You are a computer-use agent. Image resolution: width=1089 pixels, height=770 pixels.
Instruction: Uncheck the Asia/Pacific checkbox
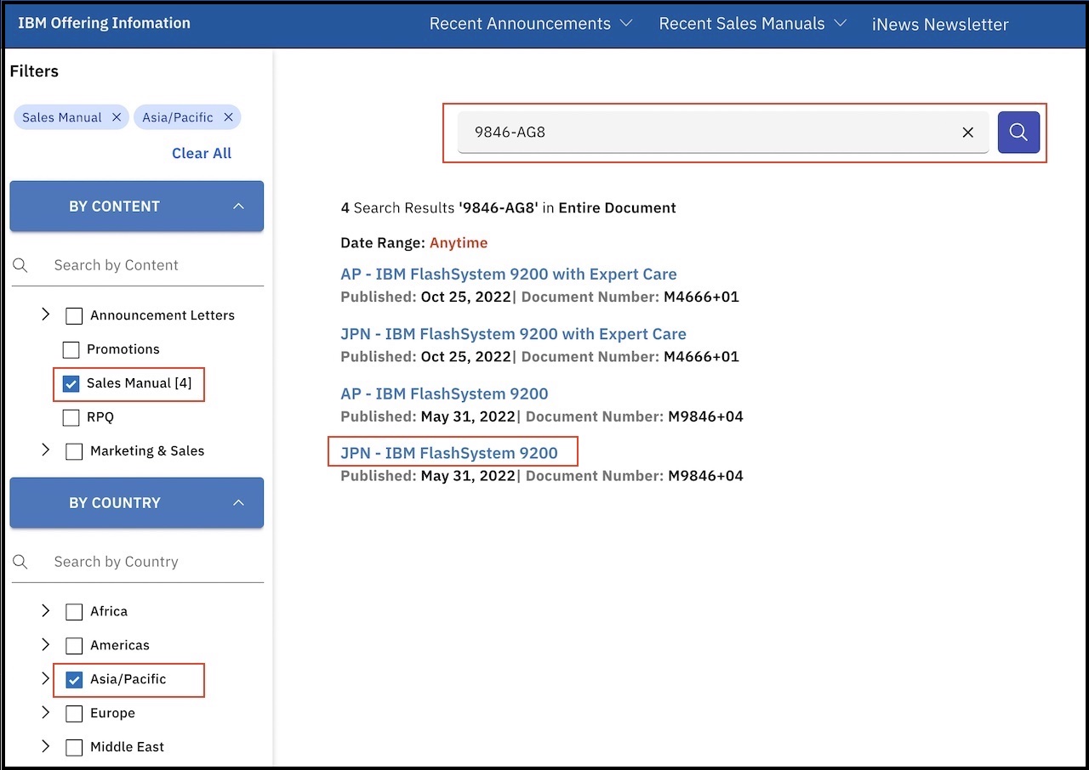tap(74, 679)
